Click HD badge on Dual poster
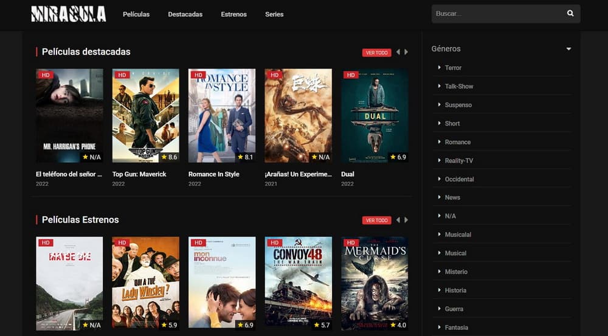This screenshot has height=336, width=608. [x=351, y=75]
